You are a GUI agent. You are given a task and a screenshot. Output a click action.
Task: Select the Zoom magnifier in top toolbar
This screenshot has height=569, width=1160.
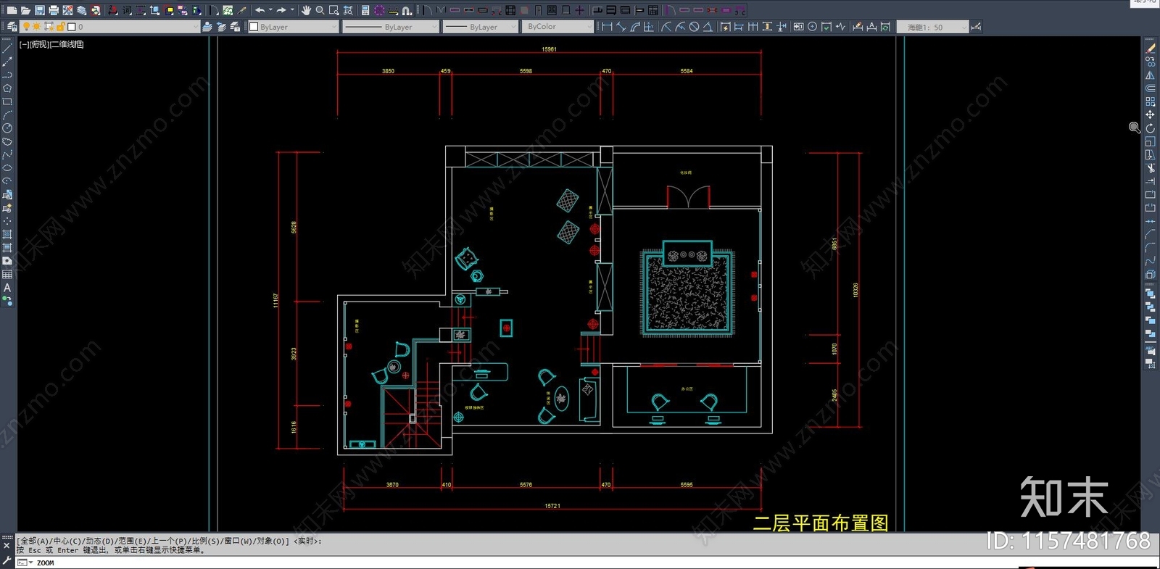point(320,10)
